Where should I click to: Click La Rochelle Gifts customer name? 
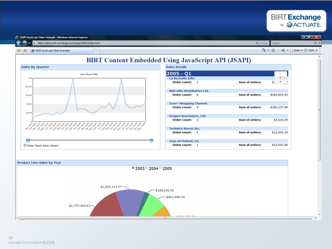(x=182, y=79)
